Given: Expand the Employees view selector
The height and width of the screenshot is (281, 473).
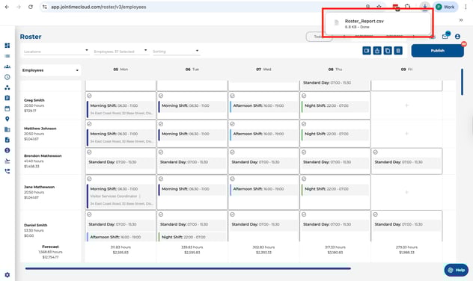Looking at the screenshot, I should [50, 70].
